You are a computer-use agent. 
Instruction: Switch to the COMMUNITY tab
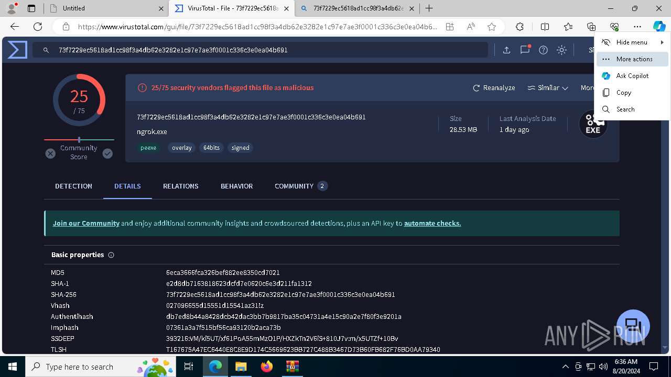(301, 186)
